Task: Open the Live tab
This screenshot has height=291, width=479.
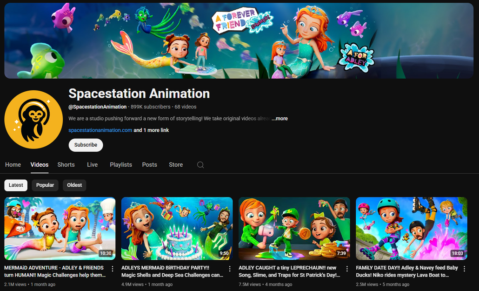Action: pyautogui.click(x=92, y=165)
